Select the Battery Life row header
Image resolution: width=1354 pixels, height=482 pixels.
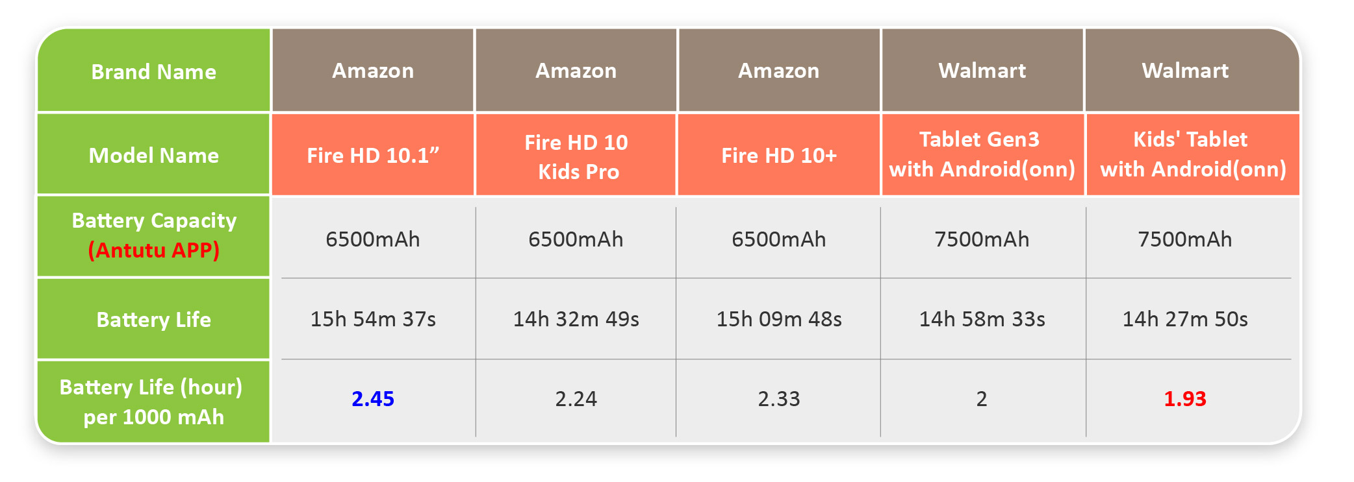pos(154,319)
